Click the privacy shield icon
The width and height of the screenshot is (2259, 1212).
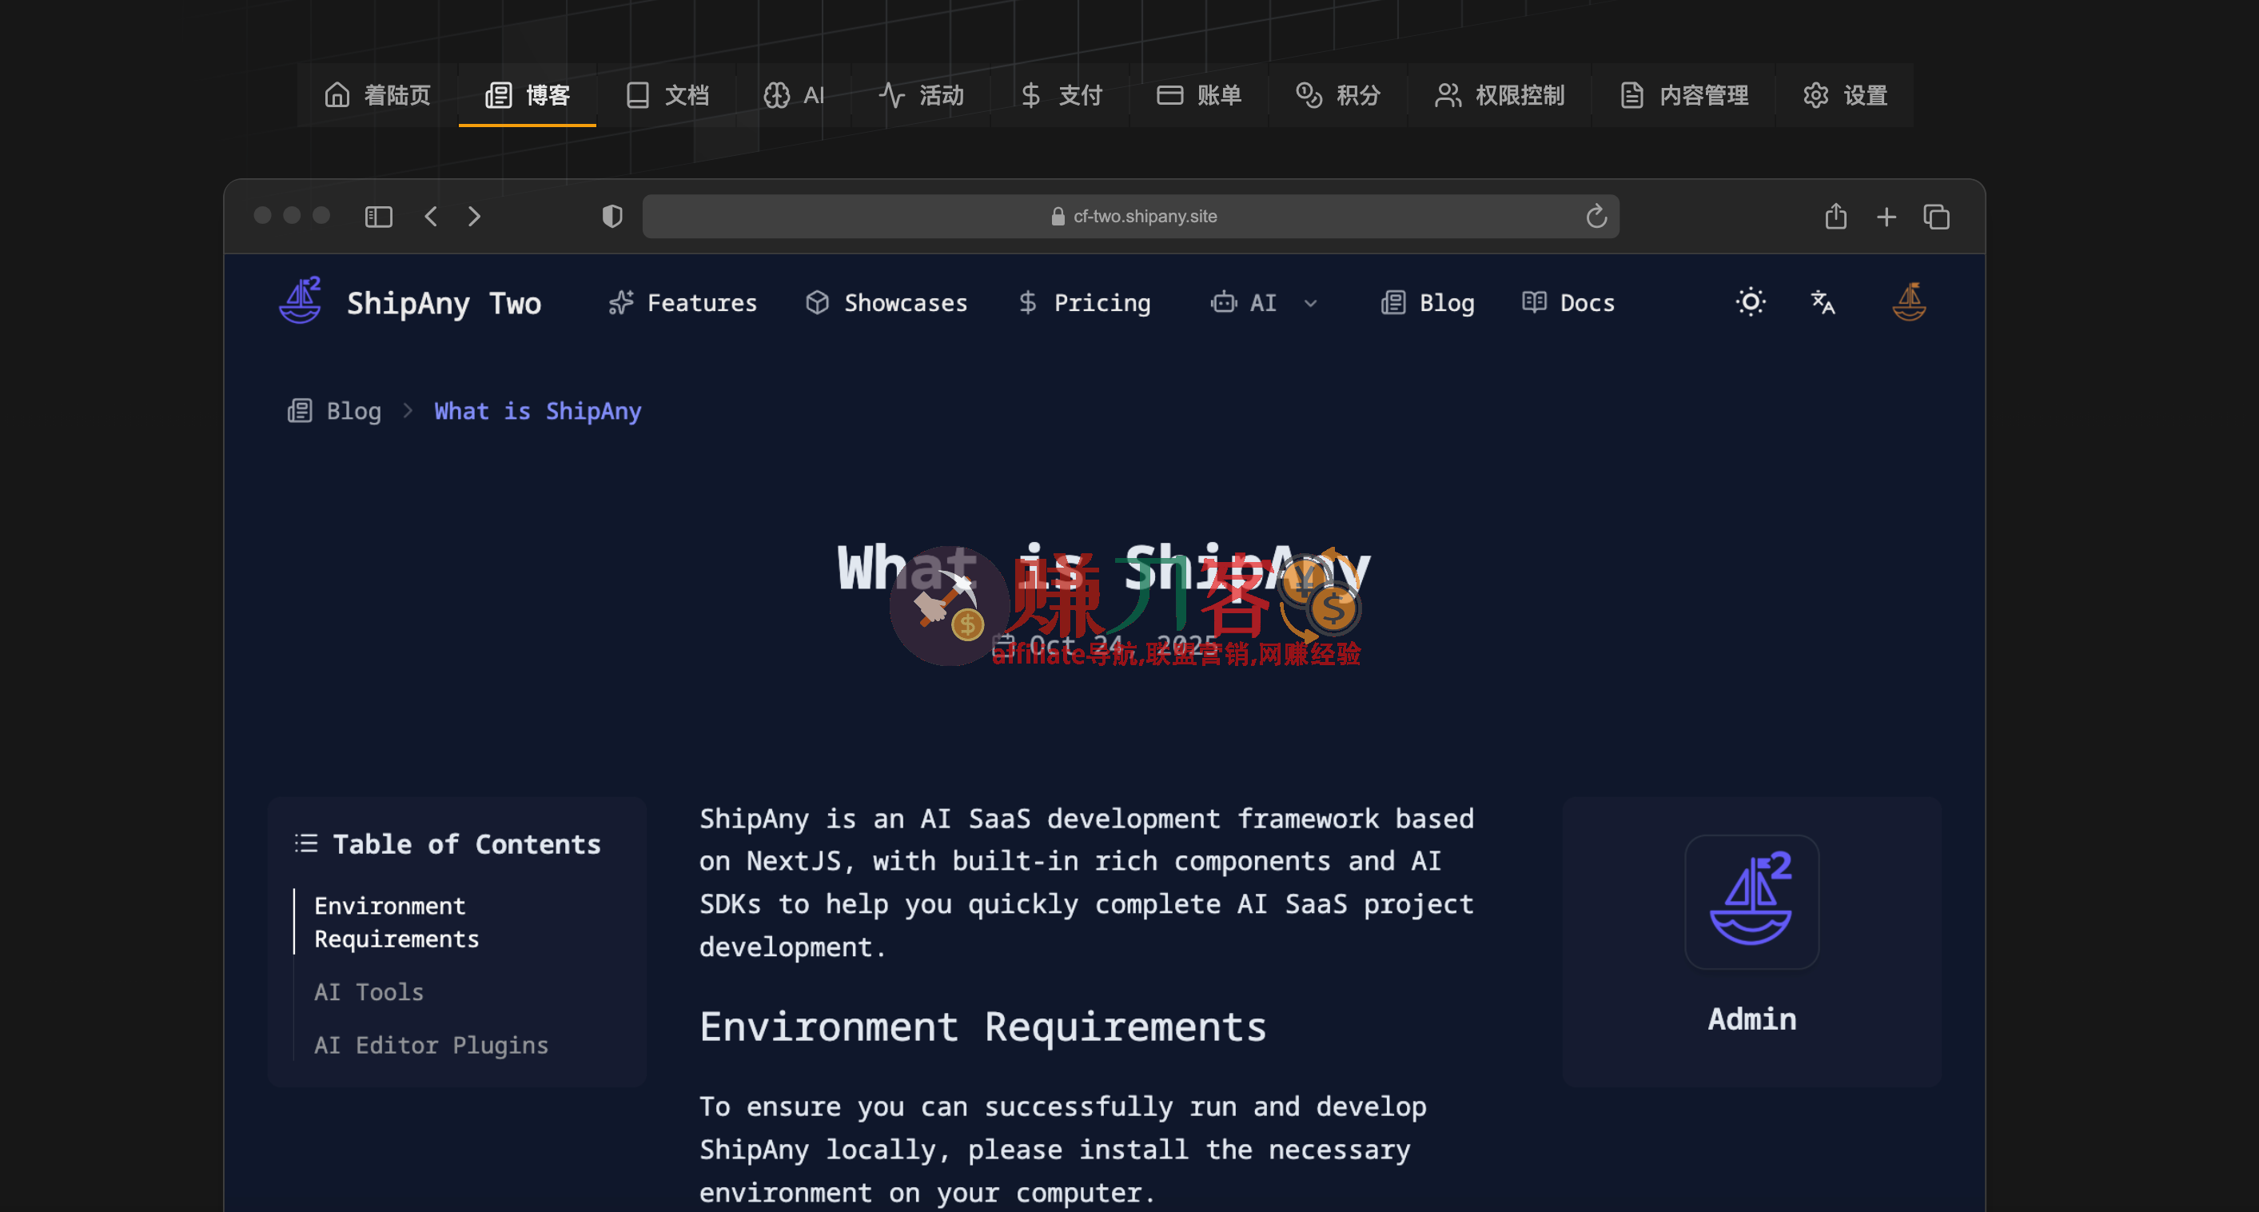tap(612, 217)
